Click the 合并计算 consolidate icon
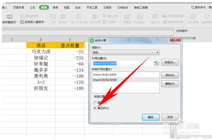The width and height of the screenshot is (212, 140). point(95,17)
